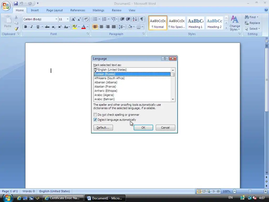Screen dimensions: 269x202
Task: Open the font name dropdown
Action: 56,19
